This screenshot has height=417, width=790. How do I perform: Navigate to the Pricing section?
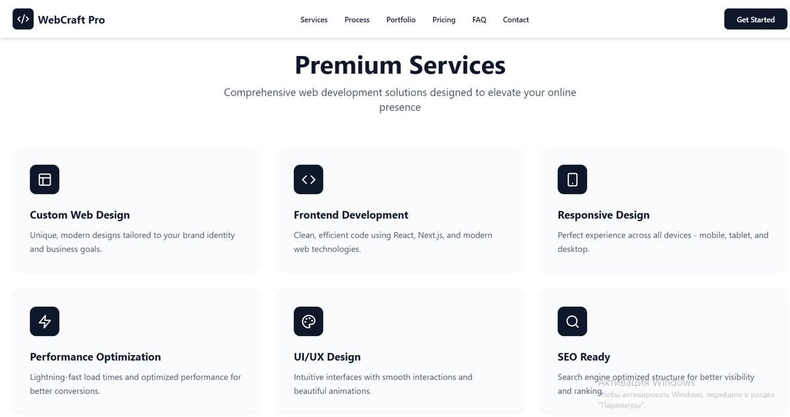pyautogui.click(x=444, y=20)
